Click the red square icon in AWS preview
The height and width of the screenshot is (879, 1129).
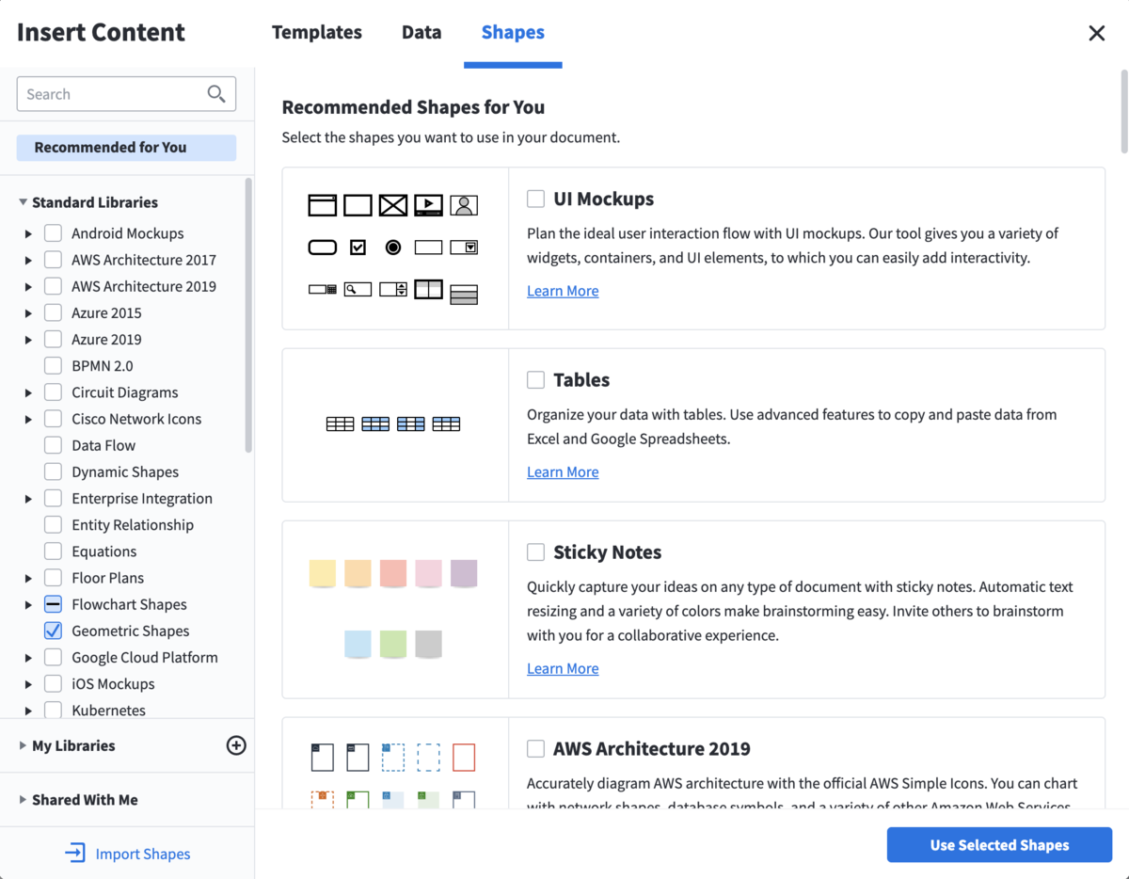[x=464, y=757]
